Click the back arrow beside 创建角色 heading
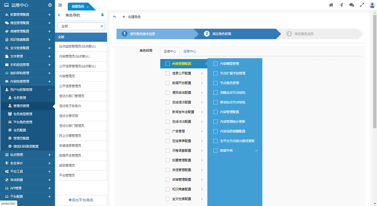This screenshot has width=377, height=206. [x=115, y=17]
